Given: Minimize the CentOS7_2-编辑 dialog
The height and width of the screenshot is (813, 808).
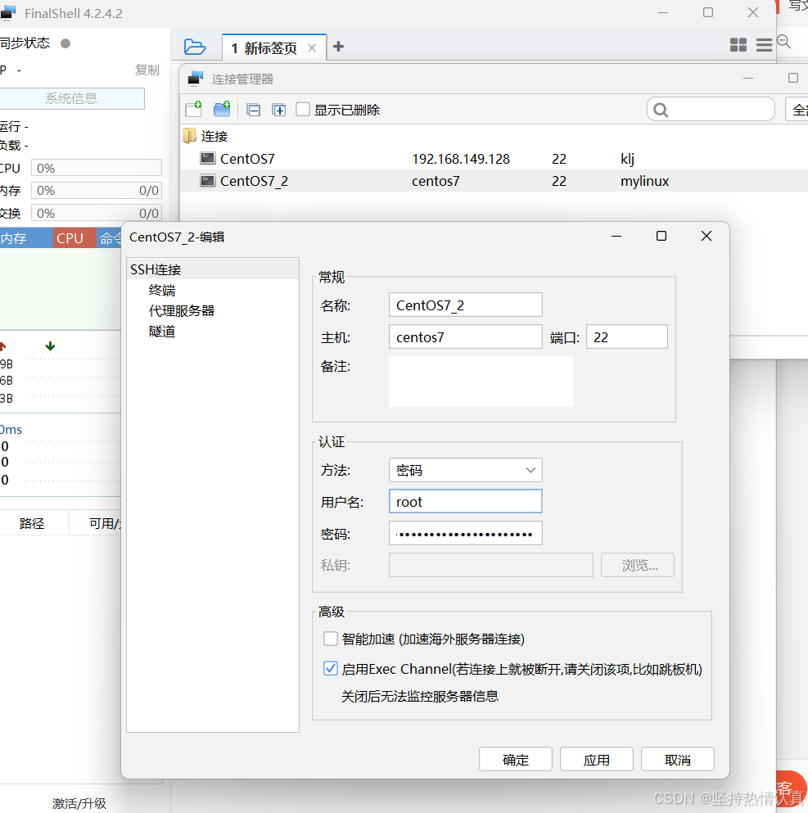Looking at the screenshot, I should [x=616, y=236].
